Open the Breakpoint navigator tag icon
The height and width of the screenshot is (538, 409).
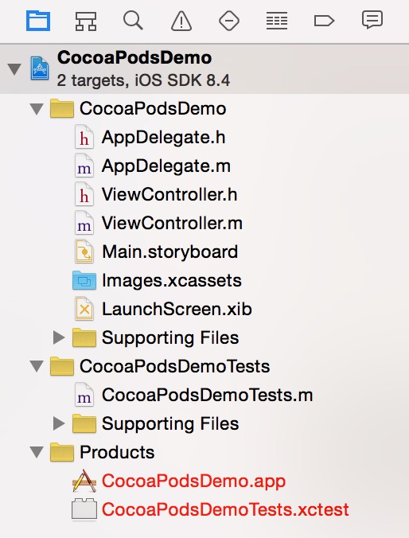(324, 21)
